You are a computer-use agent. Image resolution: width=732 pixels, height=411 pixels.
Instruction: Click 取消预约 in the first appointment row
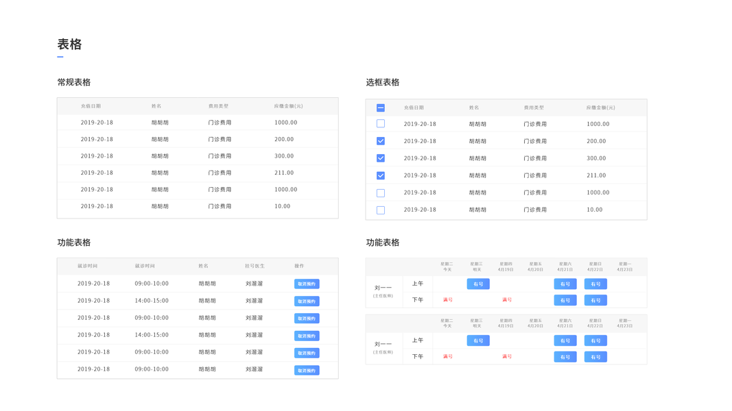pos(307,284)
